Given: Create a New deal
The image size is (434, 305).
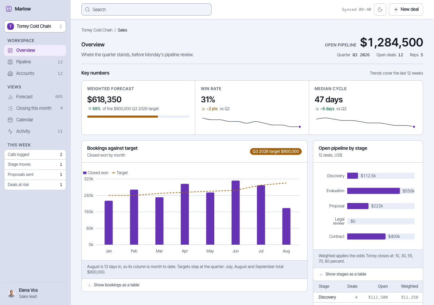Looking at the screenshot, I should coord(406,9).
